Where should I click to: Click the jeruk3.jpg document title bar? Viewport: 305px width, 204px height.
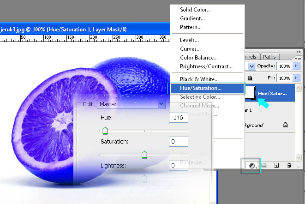(85, 30)
